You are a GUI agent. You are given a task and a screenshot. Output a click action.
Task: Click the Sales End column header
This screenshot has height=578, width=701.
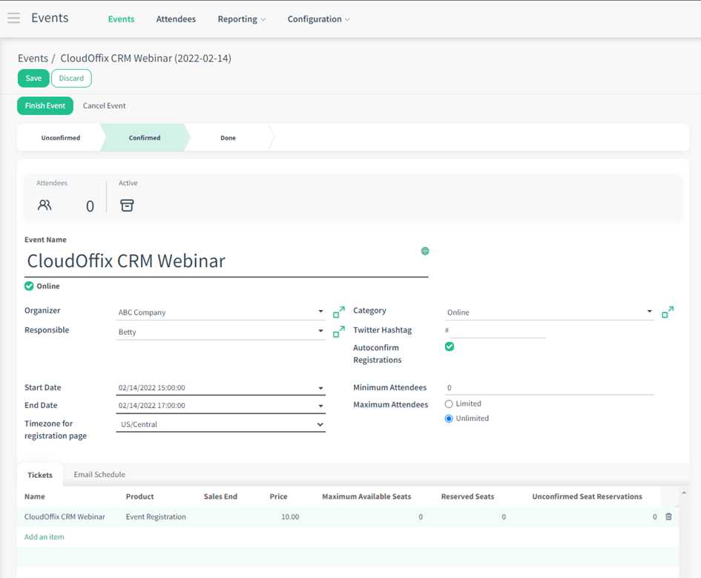220,496
